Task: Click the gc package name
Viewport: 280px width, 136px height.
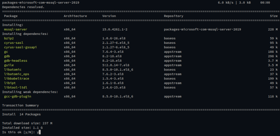Action: (x=6, y=52)
